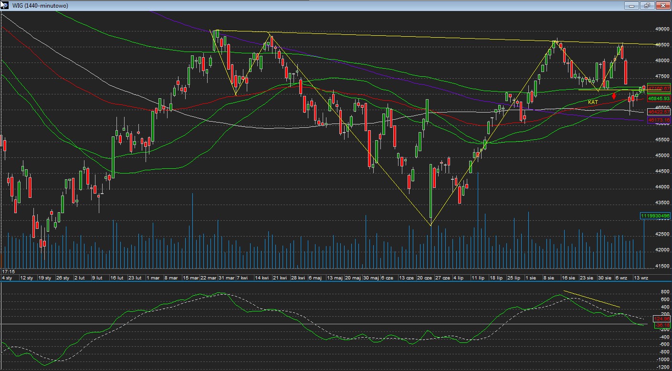
Task: Click the blue volume value label 1119930496
Action: pos(655,216)
